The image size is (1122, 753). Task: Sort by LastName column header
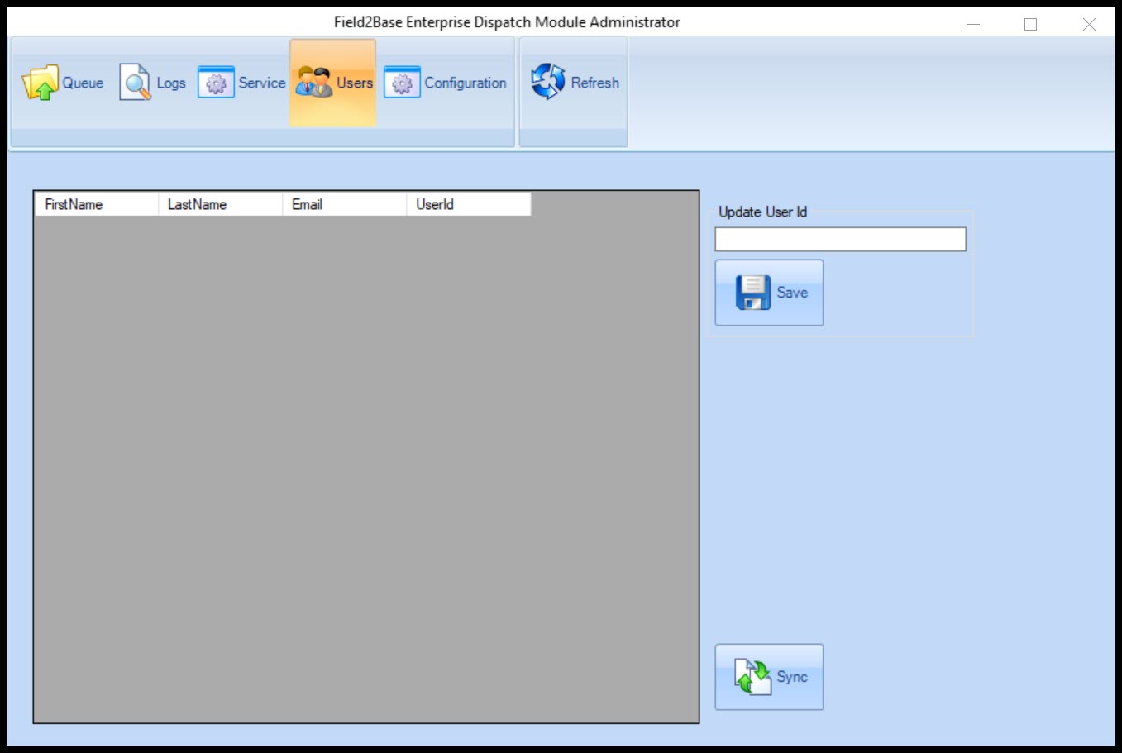point(221,204)
